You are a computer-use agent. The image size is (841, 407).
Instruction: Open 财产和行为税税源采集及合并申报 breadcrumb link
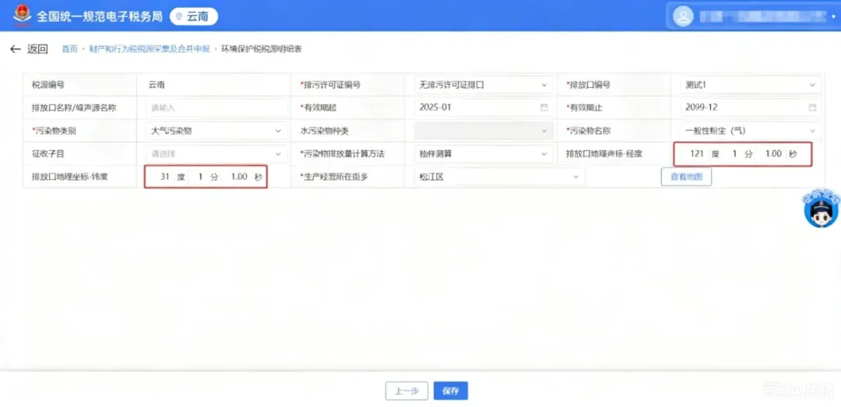149,49
